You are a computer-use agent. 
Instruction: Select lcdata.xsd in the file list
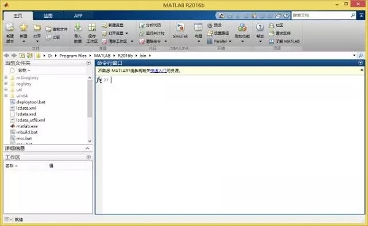pos(26,114)
